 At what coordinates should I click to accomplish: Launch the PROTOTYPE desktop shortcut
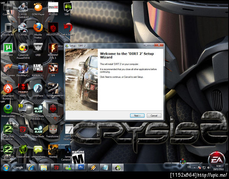53,29
